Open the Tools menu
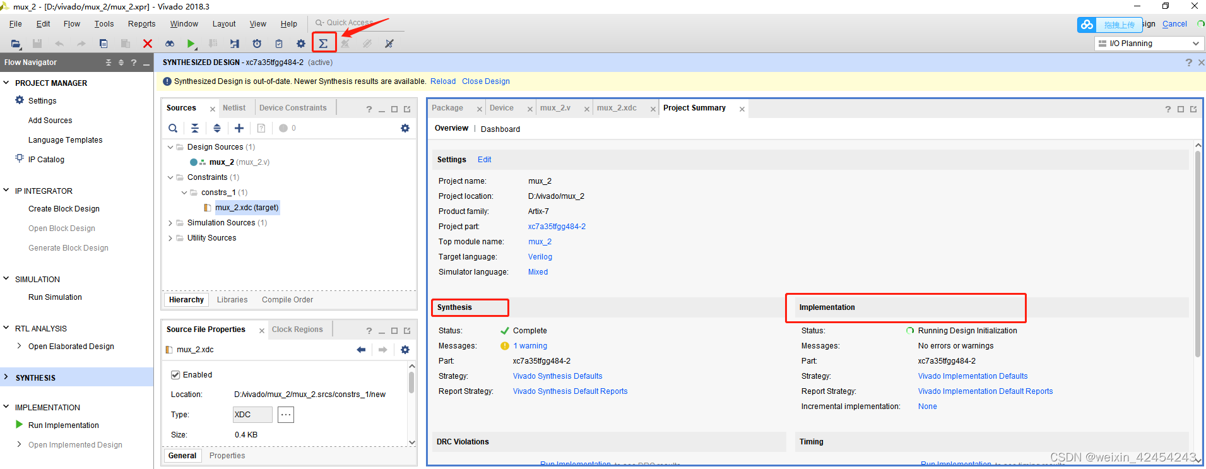This screenshot has height=469, width=1206. click(x=104, y=24)
